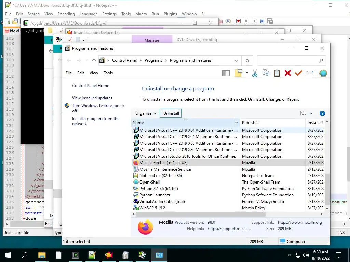350x262 pixels.
Task: Open the Edit menu in Programs and Features
Action: [81, 73]
